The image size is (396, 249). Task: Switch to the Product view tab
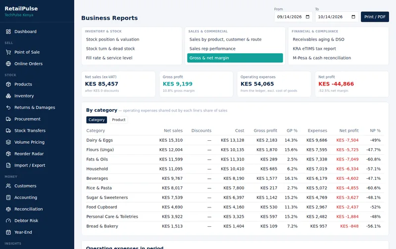coord(119,120)
